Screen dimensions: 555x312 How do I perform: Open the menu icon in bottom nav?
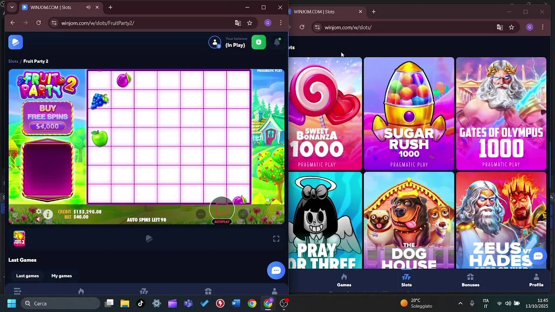(17, 291)
